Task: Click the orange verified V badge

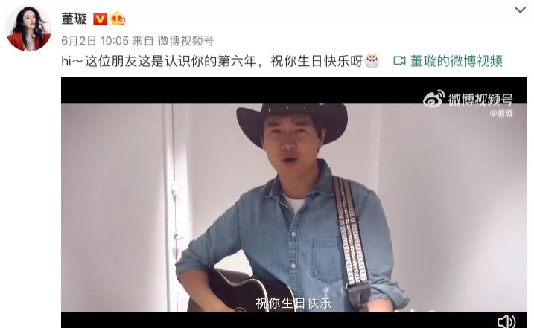Action: pyautogui.click(x=100, y=19)
